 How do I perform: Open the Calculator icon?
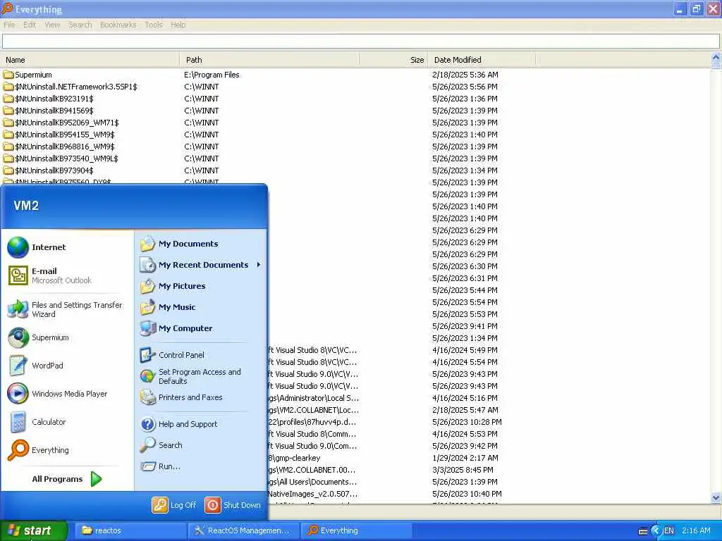[18, 422]
